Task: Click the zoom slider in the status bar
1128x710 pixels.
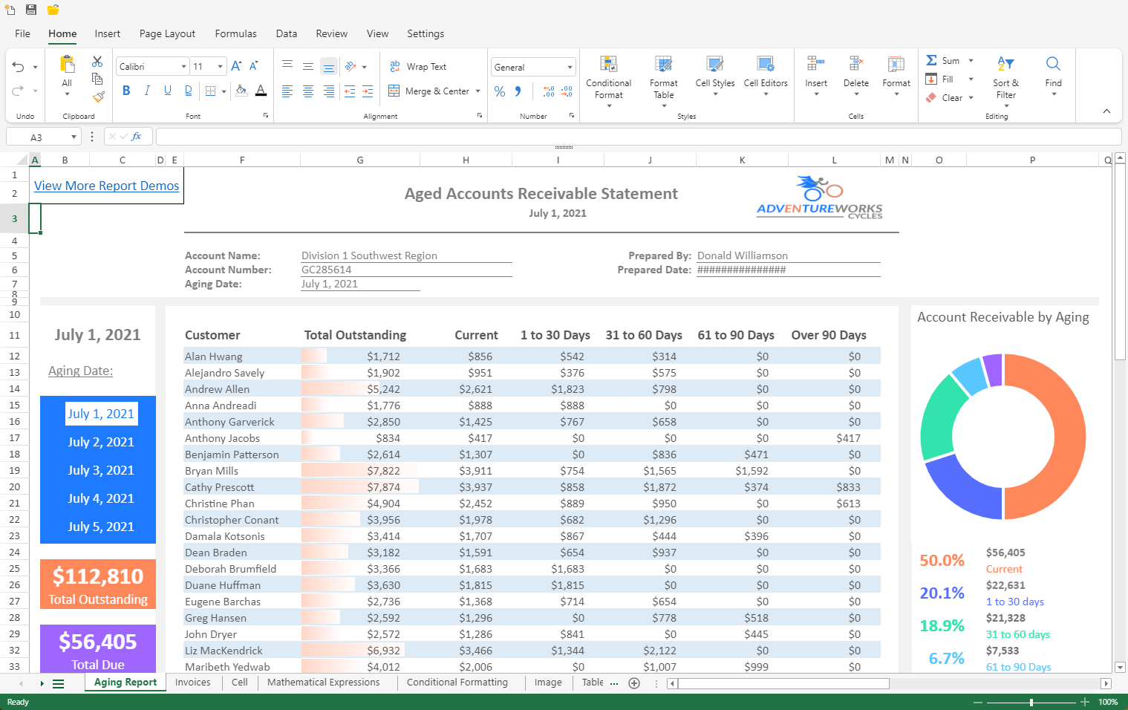Action: [1031, 702]
